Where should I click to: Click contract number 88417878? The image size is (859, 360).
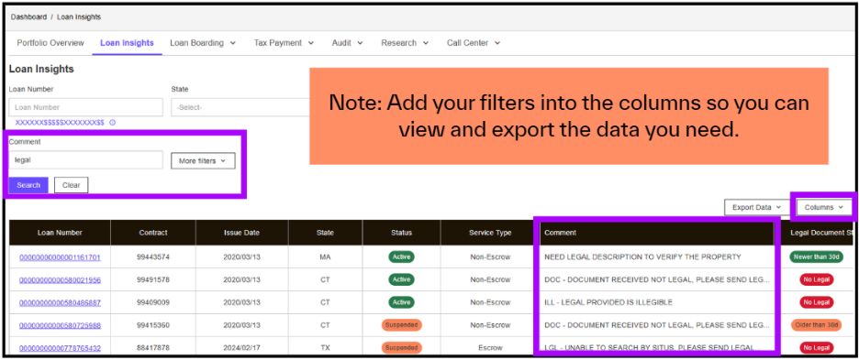(x=153, y=348)
